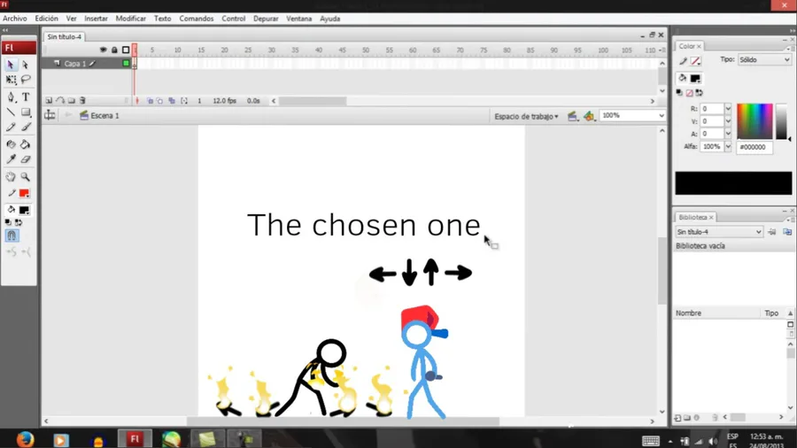Select the Eyedropper tool
The image size is (797, 448).
pyautogui.click(x=11, y=159)
